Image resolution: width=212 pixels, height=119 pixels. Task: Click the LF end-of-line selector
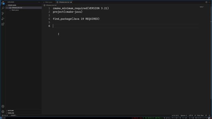195,115
